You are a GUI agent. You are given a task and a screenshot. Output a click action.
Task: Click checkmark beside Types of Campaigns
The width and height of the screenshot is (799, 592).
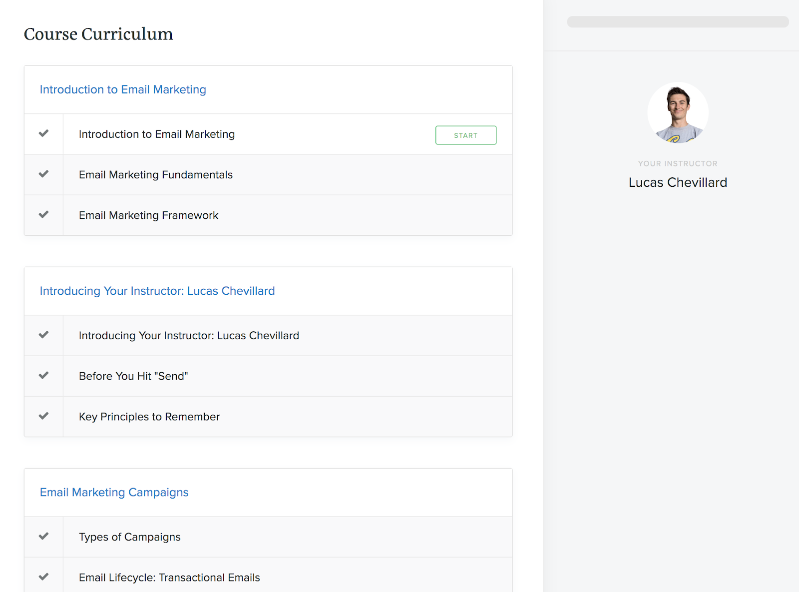click(x=44, y=536)
